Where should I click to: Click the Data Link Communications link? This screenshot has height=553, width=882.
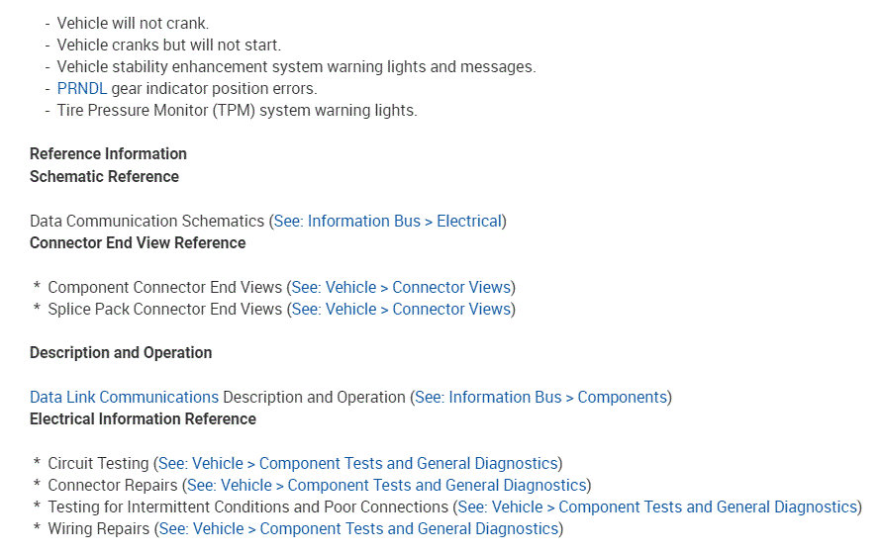click(124, 397)
